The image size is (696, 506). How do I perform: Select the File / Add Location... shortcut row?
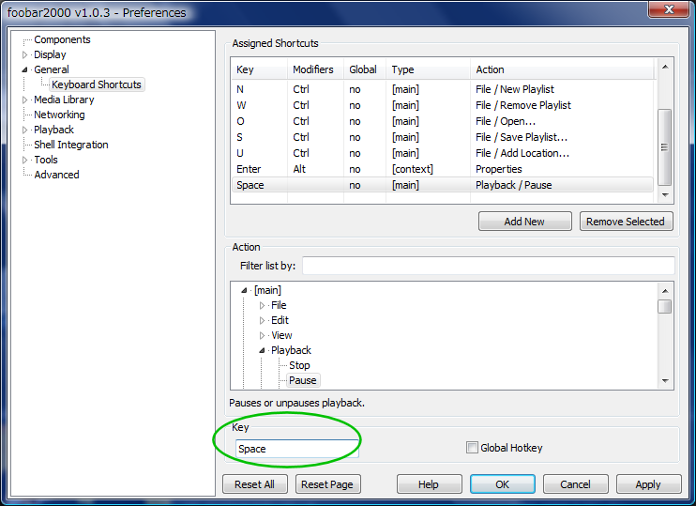coord(443,153)
